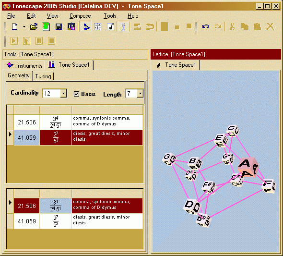Open the View menu
This screenshot has height=256, width=283.
[52, 16]
